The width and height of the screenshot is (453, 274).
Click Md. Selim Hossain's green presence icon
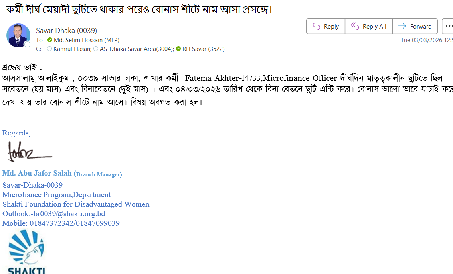tap(50, 40)
